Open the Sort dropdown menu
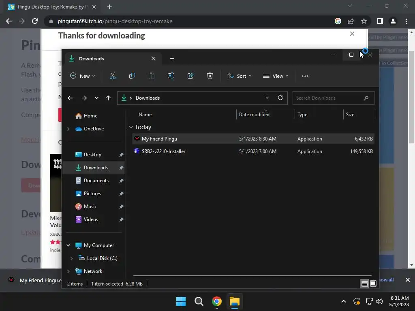Image resolution: width=415 pixels, height=311 pixels. (239, 76)
